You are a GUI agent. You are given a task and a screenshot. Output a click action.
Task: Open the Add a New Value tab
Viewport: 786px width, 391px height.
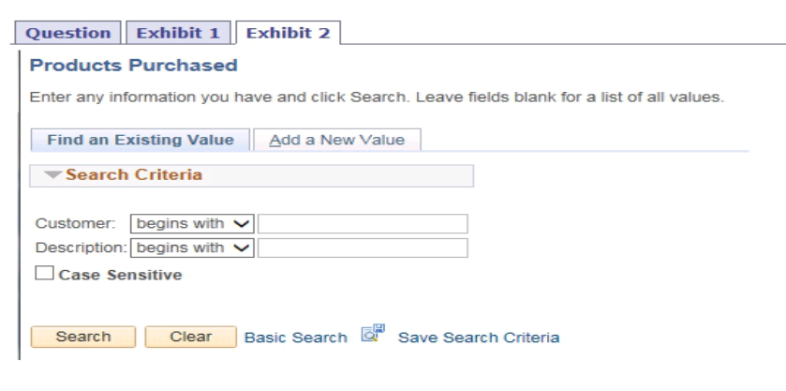tap(337, 140)
